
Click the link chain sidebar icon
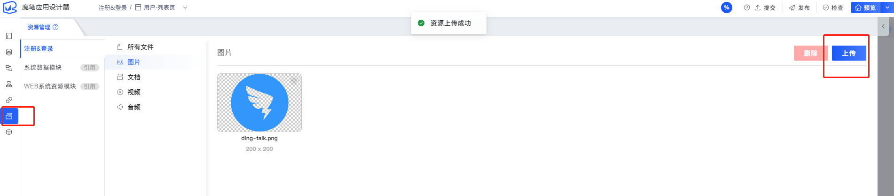[x=9, y=100]
